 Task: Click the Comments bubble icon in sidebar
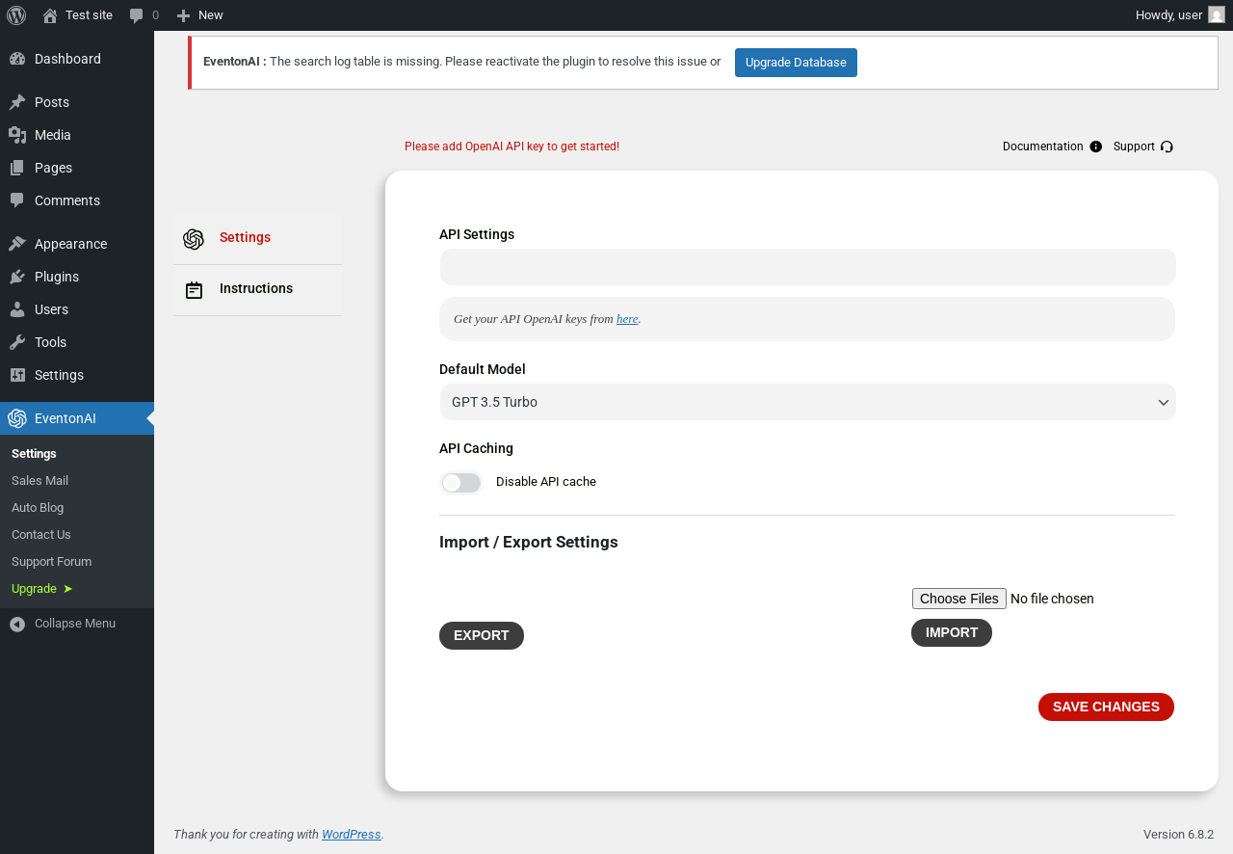pyautogui.click(x=17, y=200)
